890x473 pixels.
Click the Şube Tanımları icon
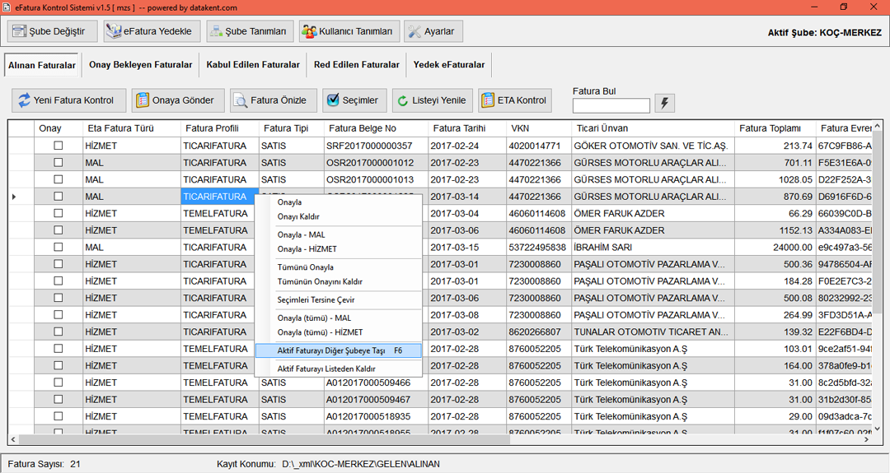tap(216, 31)
